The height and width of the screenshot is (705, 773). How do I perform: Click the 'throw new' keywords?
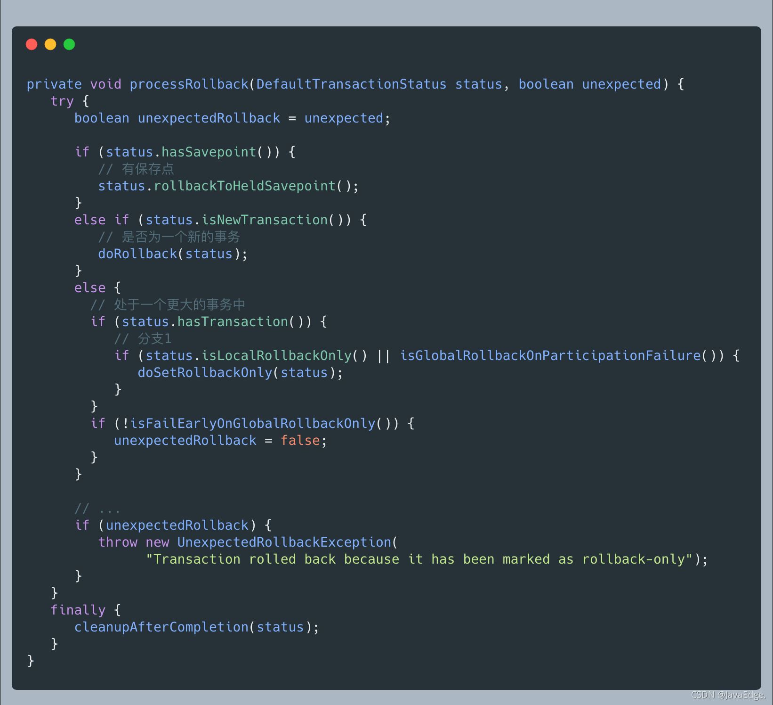tap(134, 542)
